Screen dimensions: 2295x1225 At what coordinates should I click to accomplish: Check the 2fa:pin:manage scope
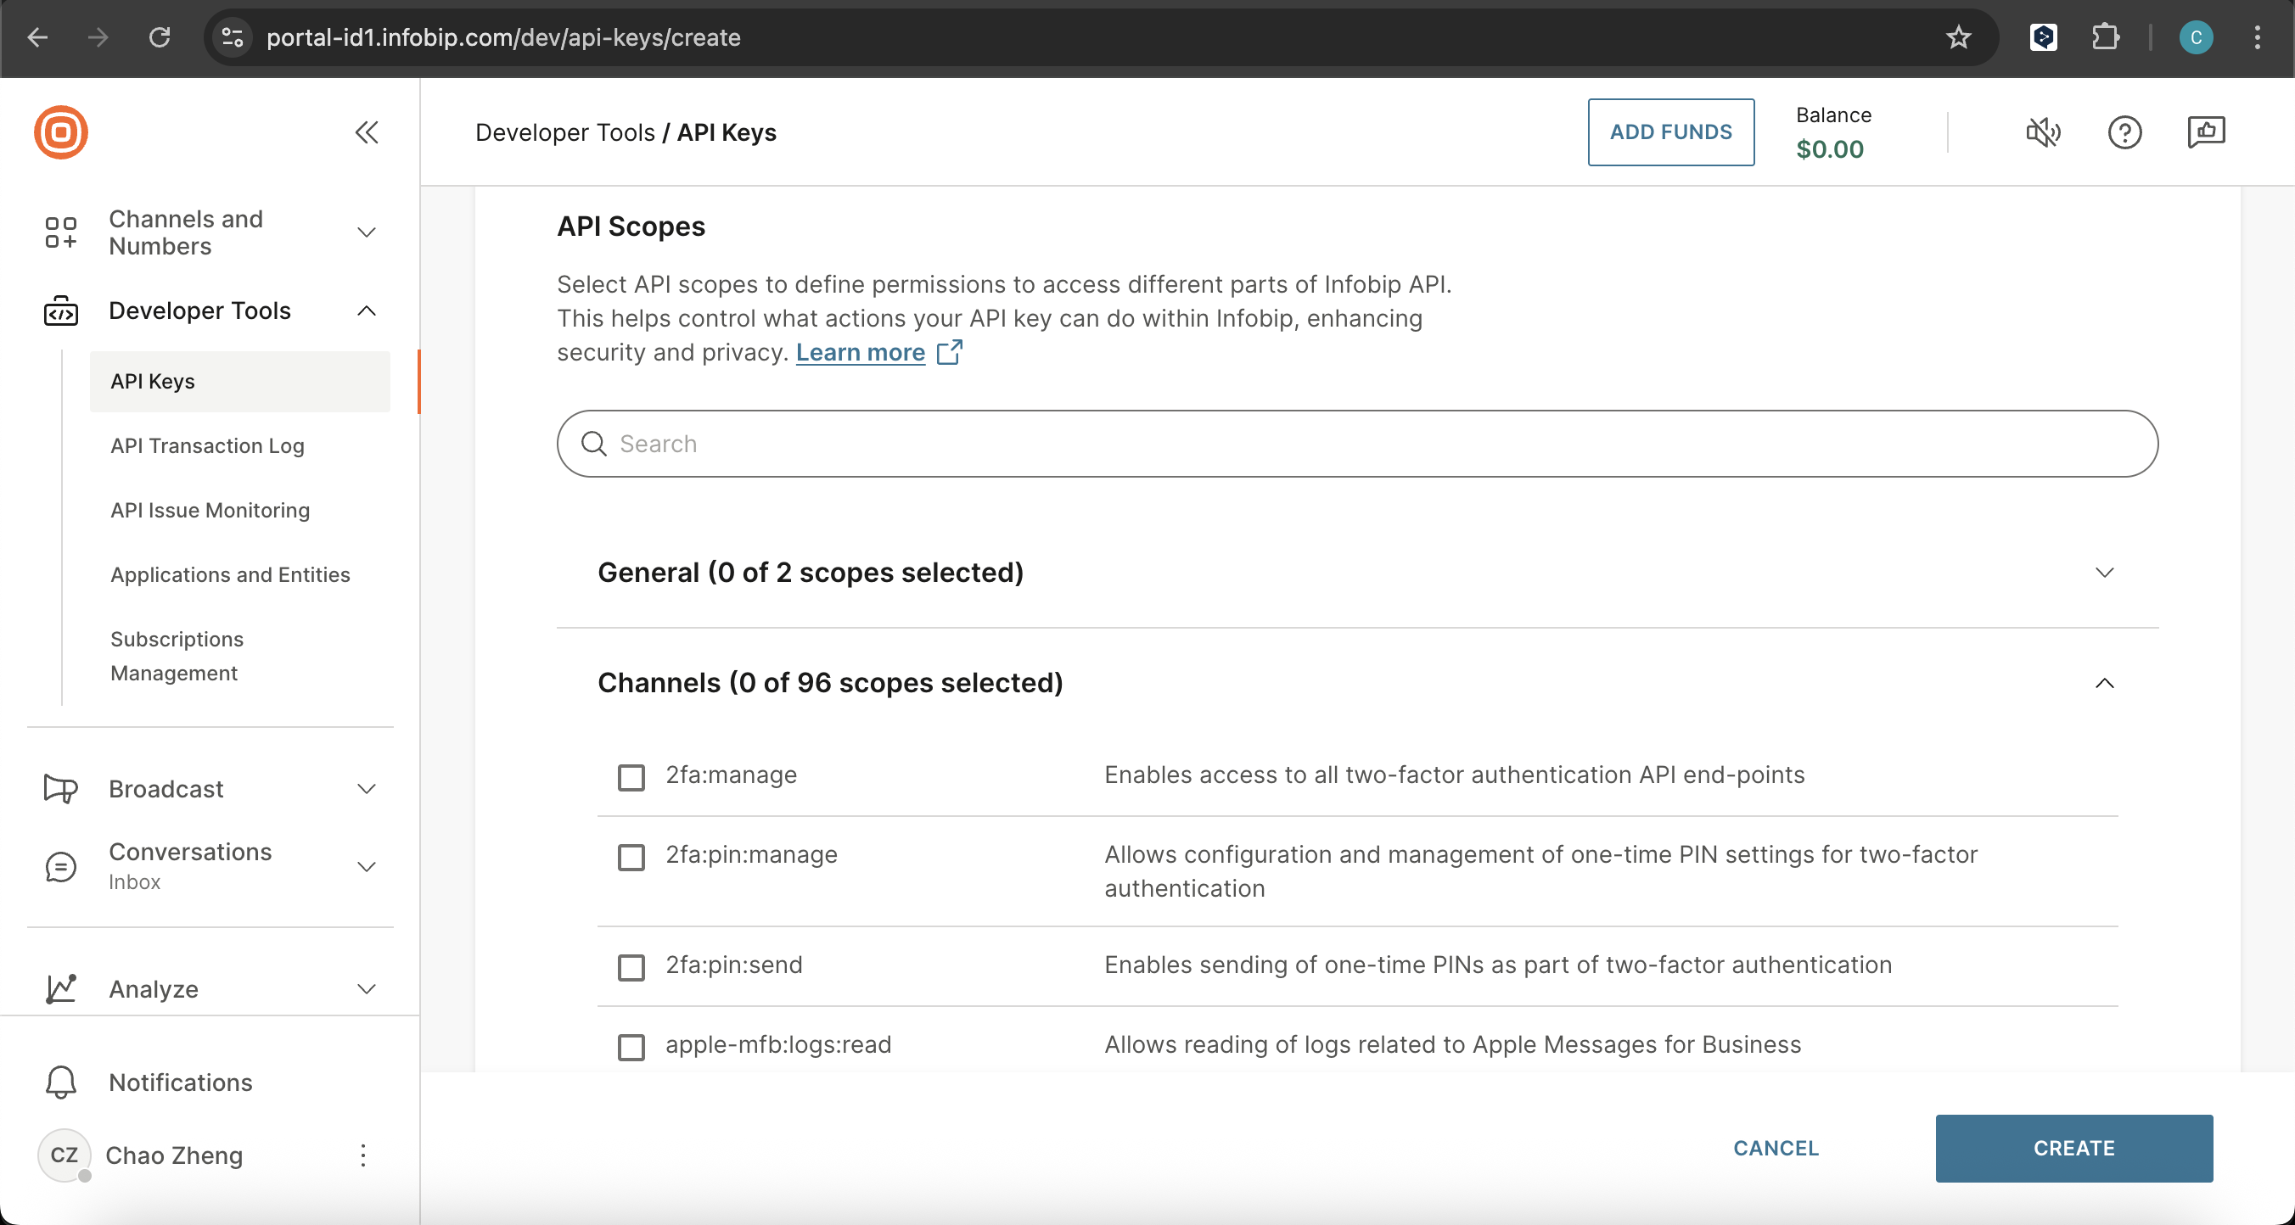631,857
